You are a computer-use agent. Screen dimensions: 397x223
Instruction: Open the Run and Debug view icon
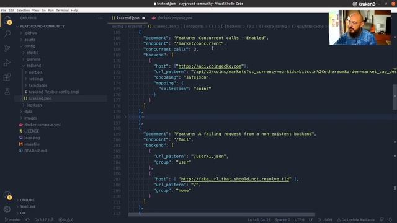[x=7, y=63]
